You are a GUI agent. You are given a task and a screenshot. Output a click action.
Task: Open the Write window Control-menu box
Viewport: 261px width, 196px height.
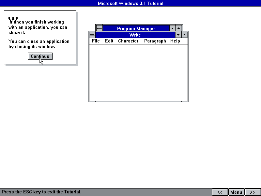92,35
